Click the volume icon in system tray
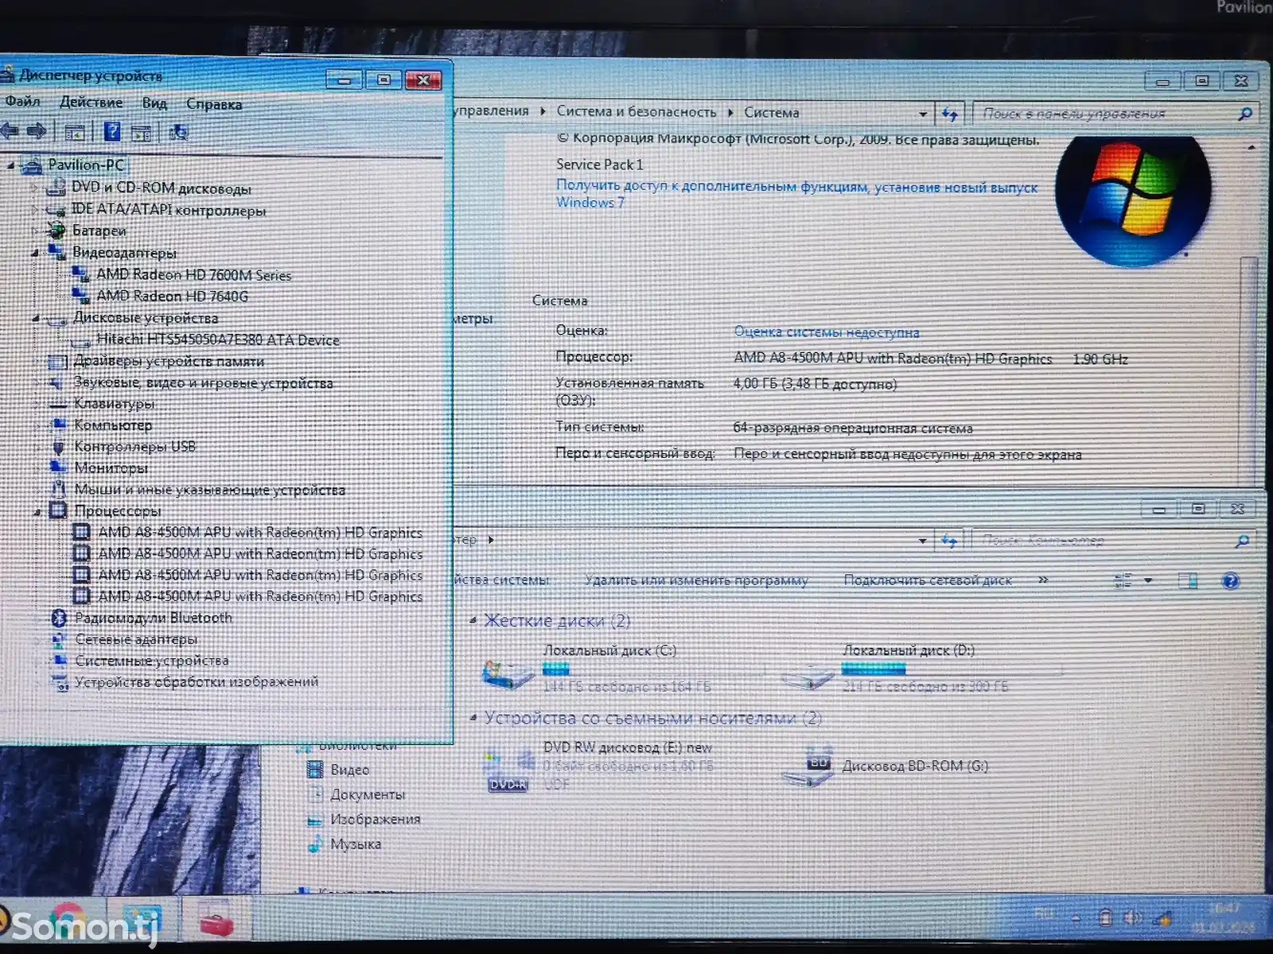 pyautogui.click(x=1132, y=918)
